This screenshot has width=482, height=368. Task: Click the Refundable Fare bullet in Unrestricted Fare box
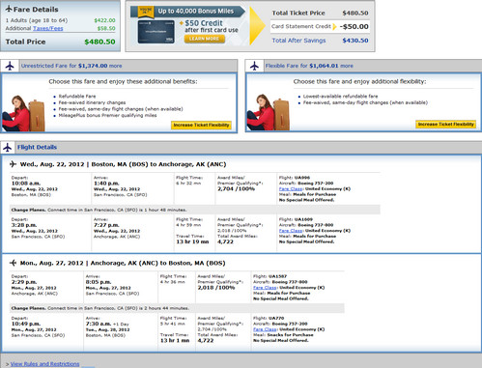[77, 97]
